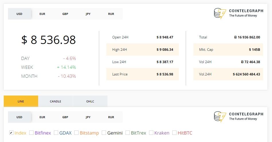Open the OHLC chart tab
Image resolution: width=272 pixels, height=142 pixels.
pyautogui.click(x=90, y=101)
